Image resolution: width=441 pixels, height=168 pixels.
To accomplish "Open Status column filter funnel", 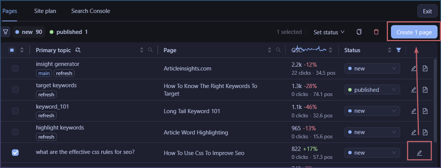I will 398,50.
